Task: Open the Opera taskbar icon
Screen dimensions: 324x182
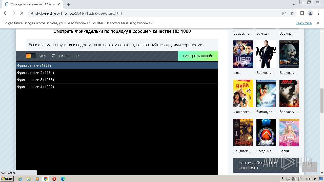Action: coord(54,179)
